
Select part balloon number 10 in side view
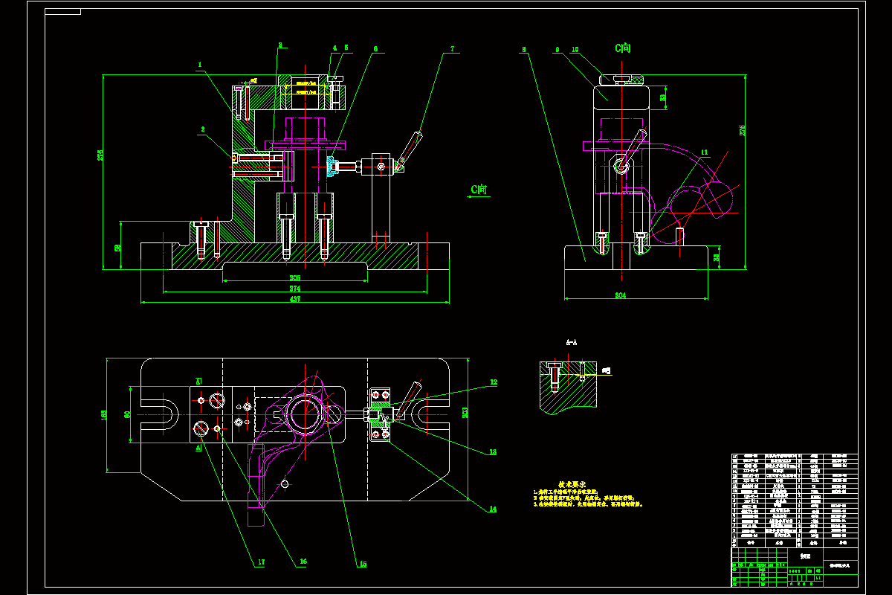575,51
